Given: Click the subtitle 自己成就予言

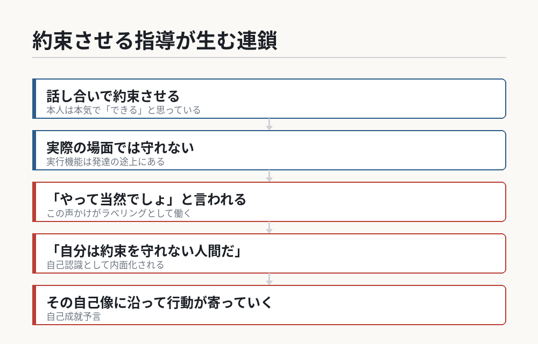Looking at the screenshot, I should pos(74,317).
